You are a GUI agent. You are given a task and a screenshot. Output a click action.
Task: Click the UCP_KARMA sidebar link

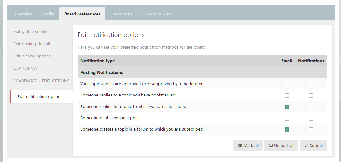(x=25, y=68)
